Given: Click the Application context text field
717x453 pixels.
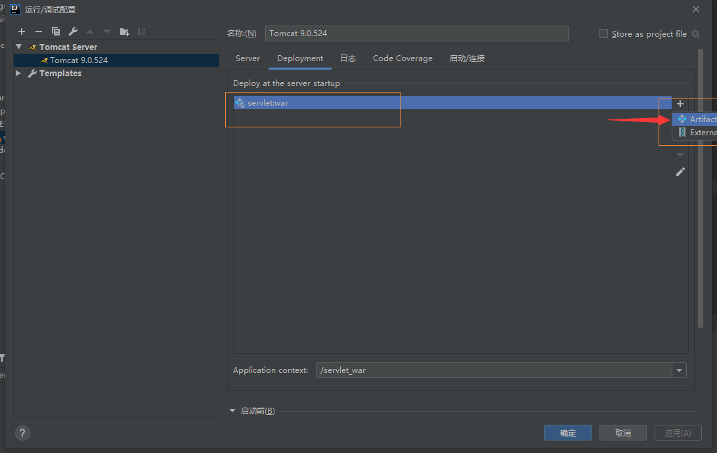Looking at the screenshot, I should (494, 370).
